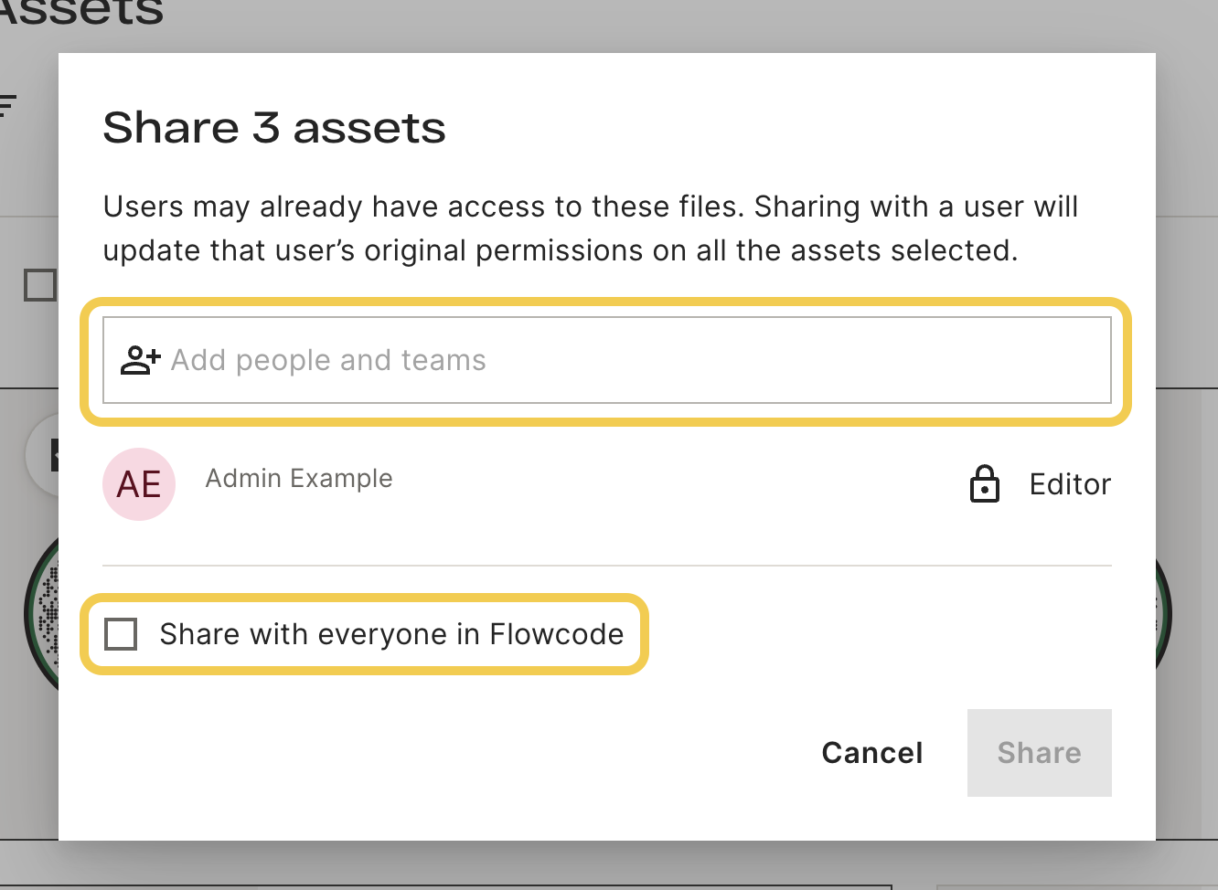Click the divider line below Admin Example
Image resolution: width=1218 pixels, height=890 pixels.
pos(607,566)
